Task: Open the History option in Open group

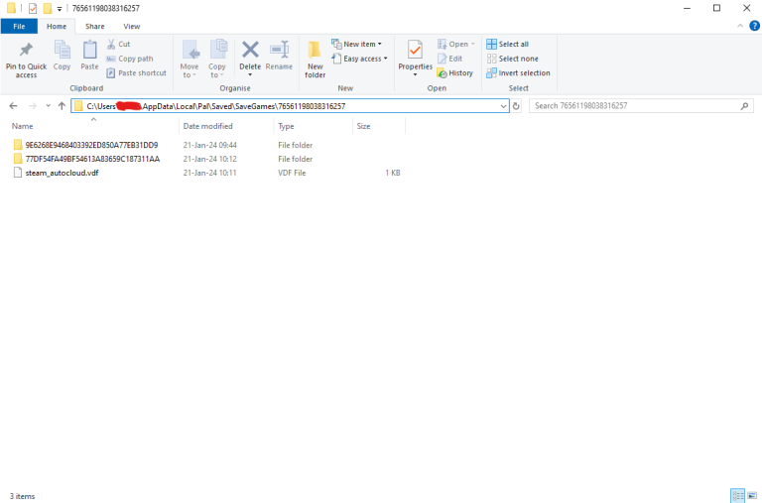Action: click(x=454, y=72)
